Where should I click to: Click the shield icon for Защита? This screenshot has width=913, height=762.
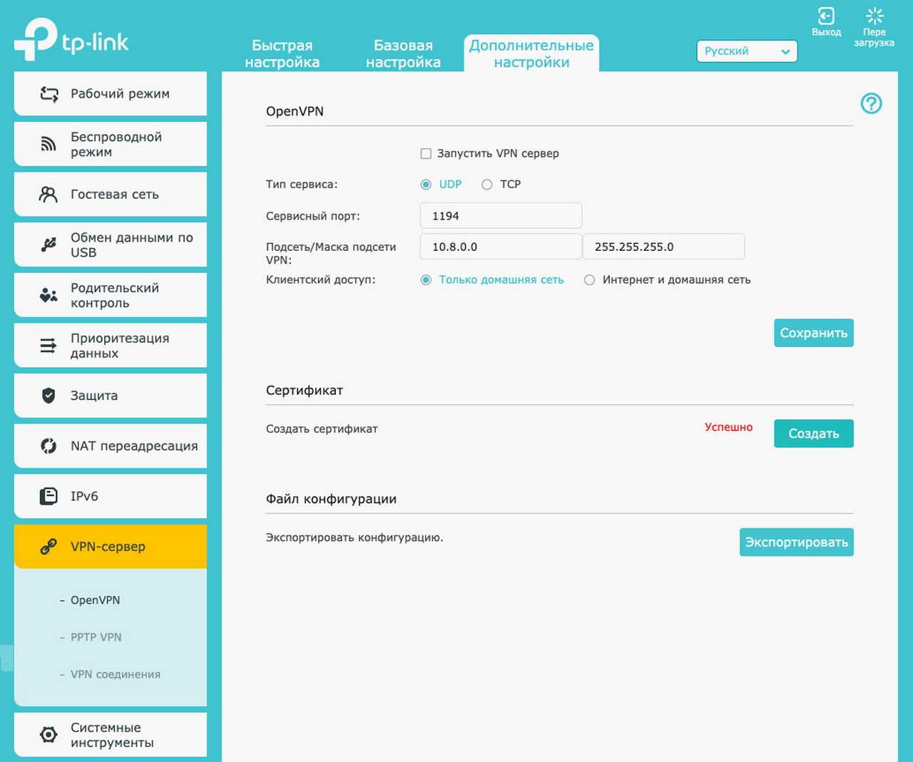pos(48,396)
